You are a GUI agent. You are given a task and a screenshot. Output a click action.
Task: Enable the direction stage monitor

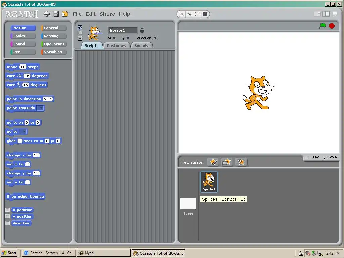pyautogui.click(x=8, y=223)
